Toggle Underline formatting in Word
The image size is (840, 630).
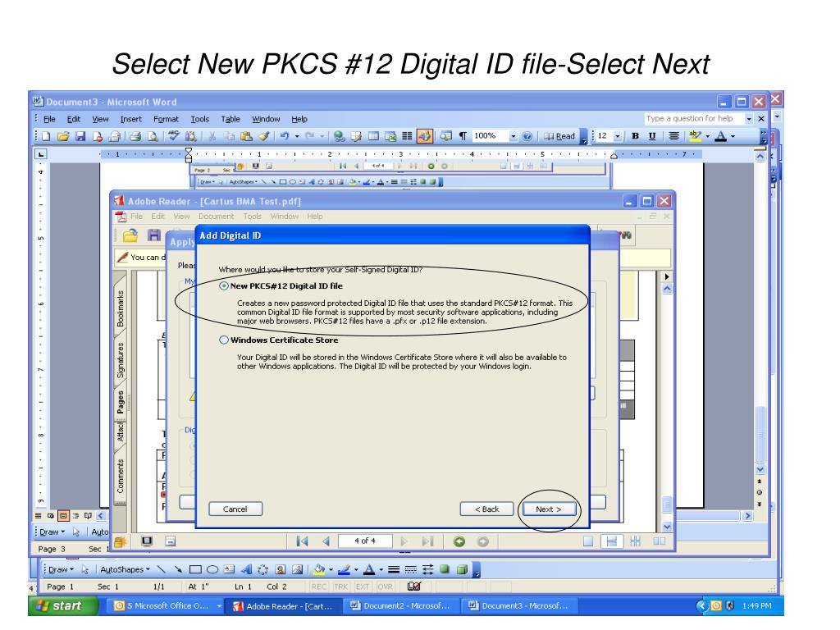pyautogui.click(x=651, y=136)
